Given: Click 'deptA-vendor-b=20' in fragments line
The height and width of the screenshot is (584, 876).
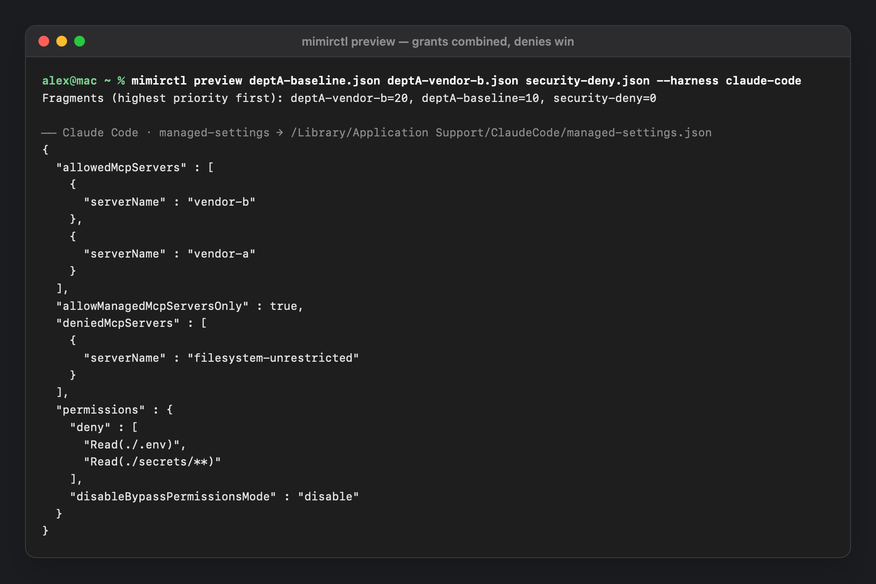Looking at the screenshot, I should click(349, 98).
